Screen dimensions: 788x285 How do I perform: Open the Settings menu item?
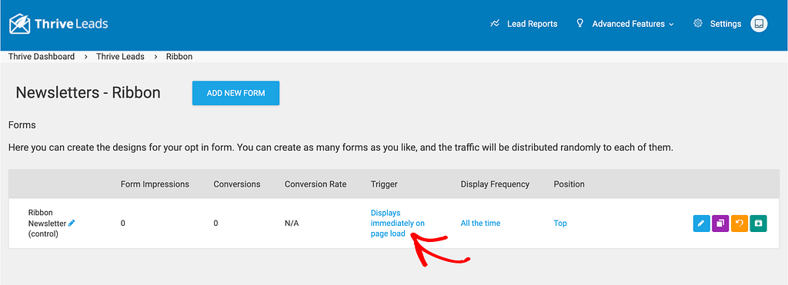(x=725, y=24)
